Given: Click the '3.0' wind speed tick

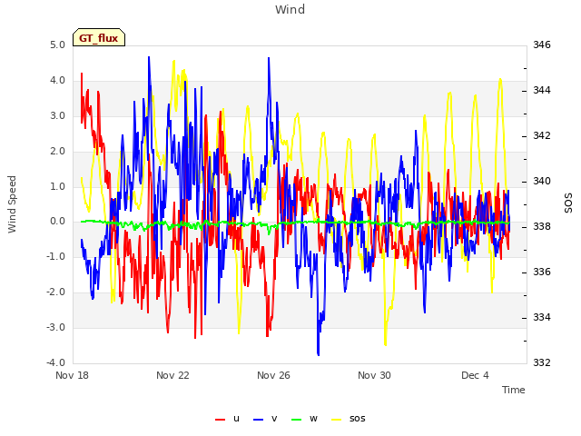Looking at the screenshot, I should pos(57,115).
